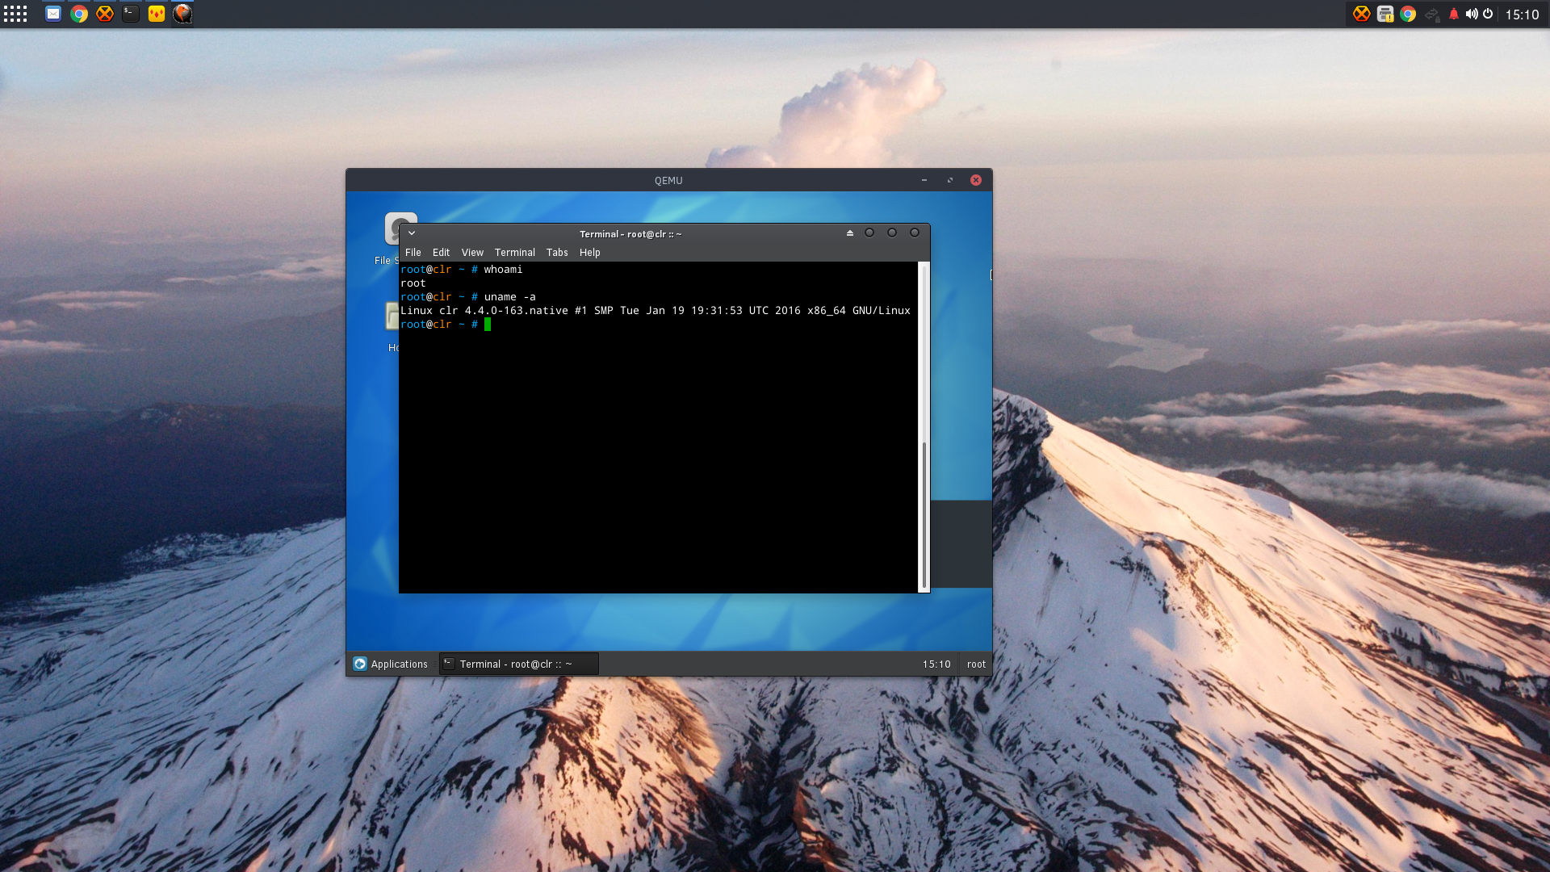The height and width of the screenshot is (872, 1550).
Task: Launch the host terminal from top panel
Action: tap(131, 14)
